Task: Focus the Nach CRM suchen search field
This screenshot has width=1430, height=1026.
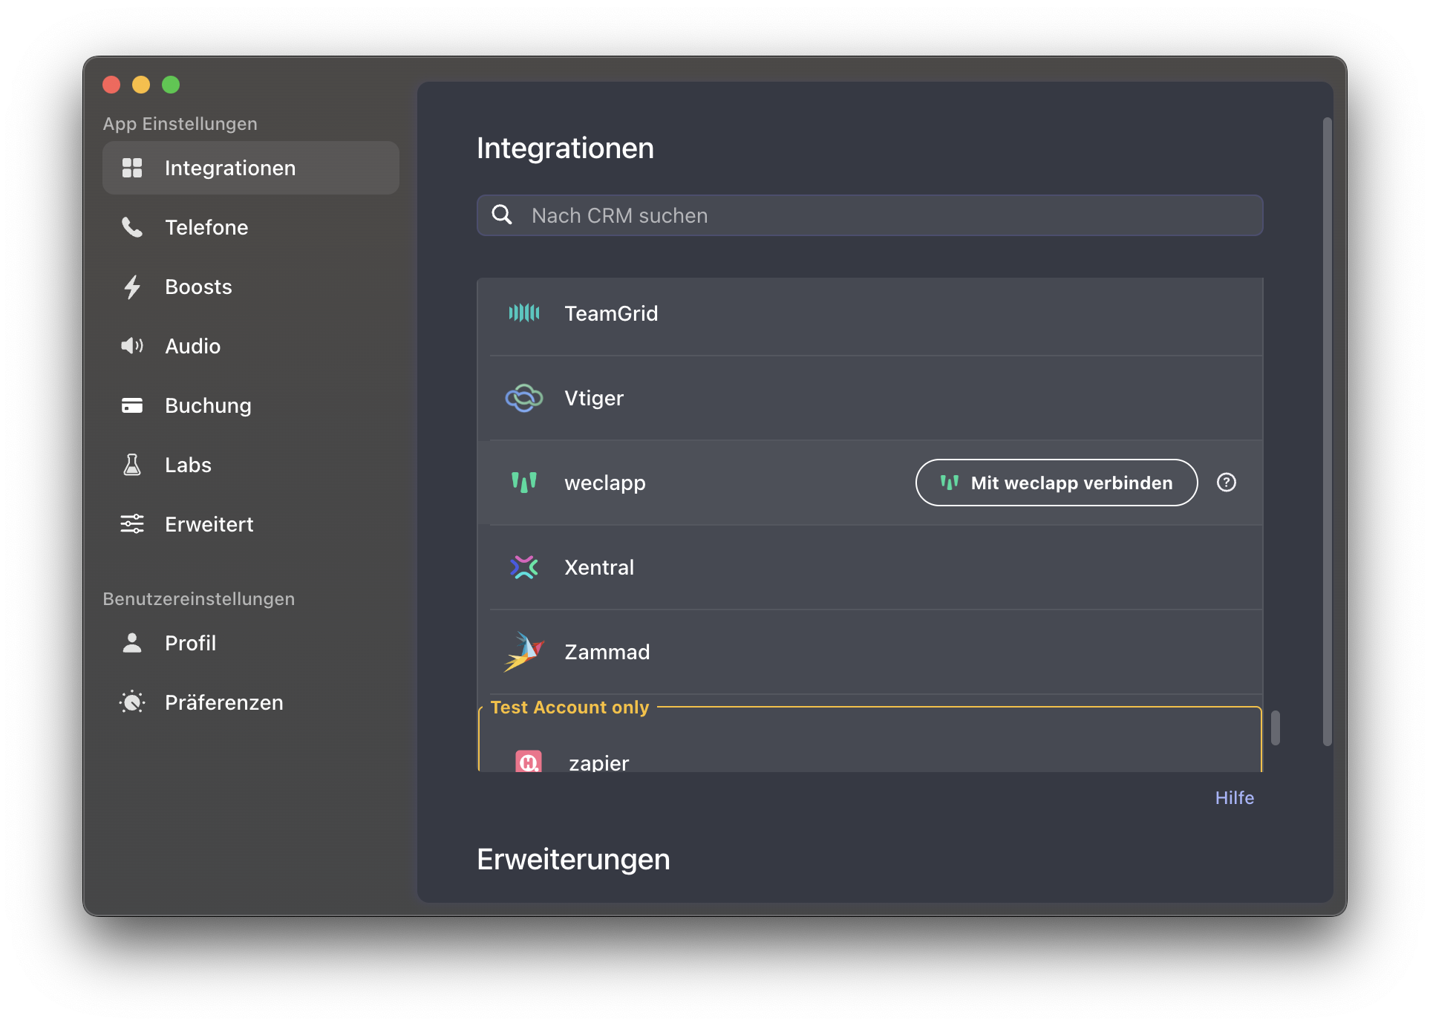Action: pos(870,215)
